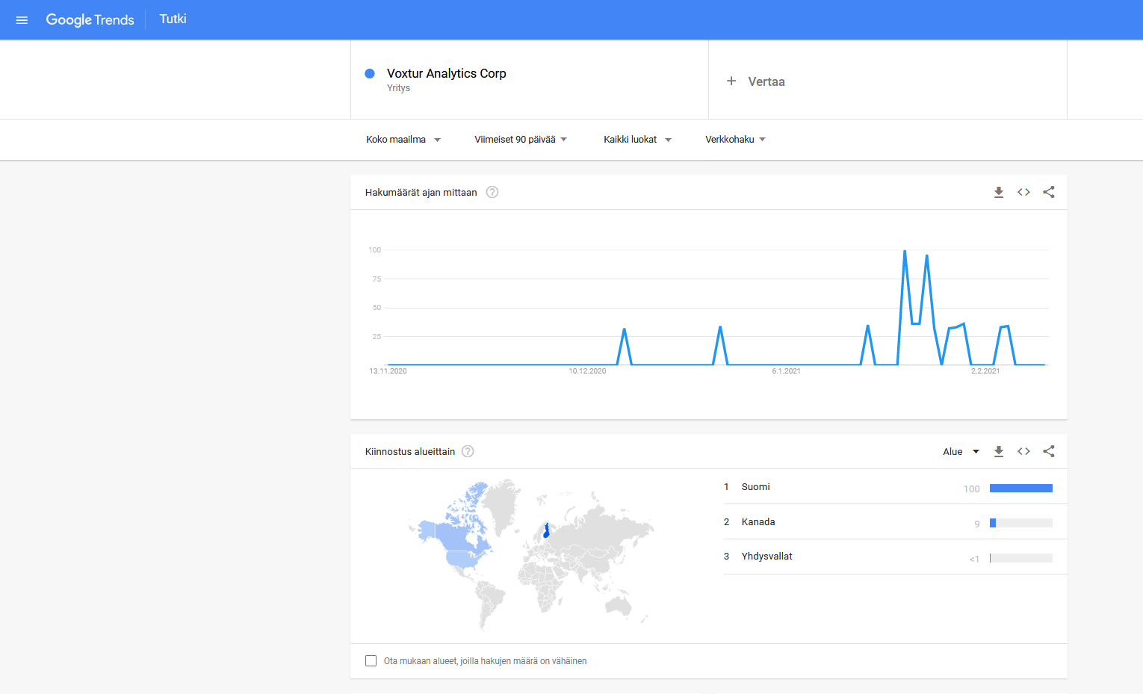Open embed code for the regional interest card
Screen dimensions: 1143x694
[1023, 452]
